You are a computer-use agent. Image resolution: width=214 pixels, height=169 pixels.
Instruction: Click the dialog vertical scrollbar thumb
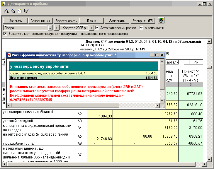(x=162, y=76)
